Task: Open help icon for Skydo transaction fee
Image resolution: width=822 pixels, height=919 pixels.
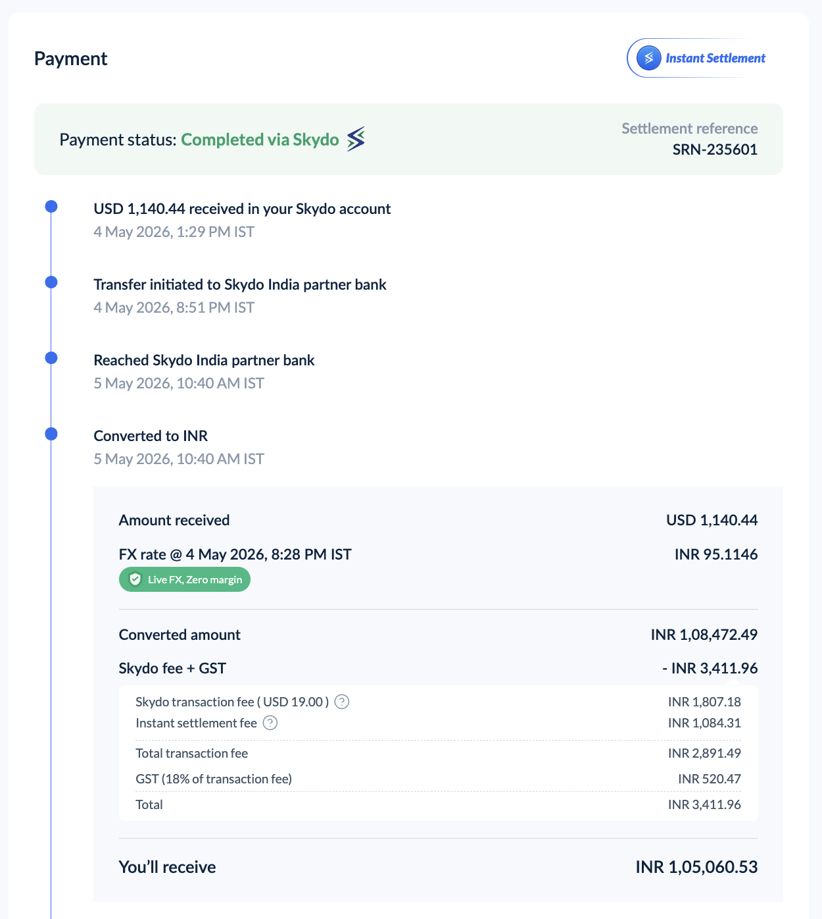Action: pyautogui.click(x=342, y=702)
